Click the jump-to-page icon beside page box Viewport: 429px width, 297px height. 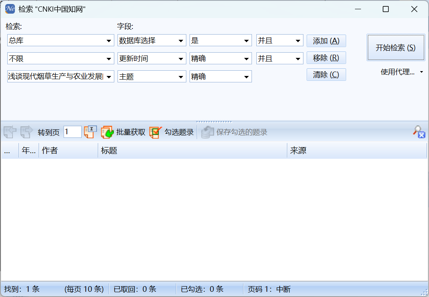pyautogui.click(x=90, y=132)
